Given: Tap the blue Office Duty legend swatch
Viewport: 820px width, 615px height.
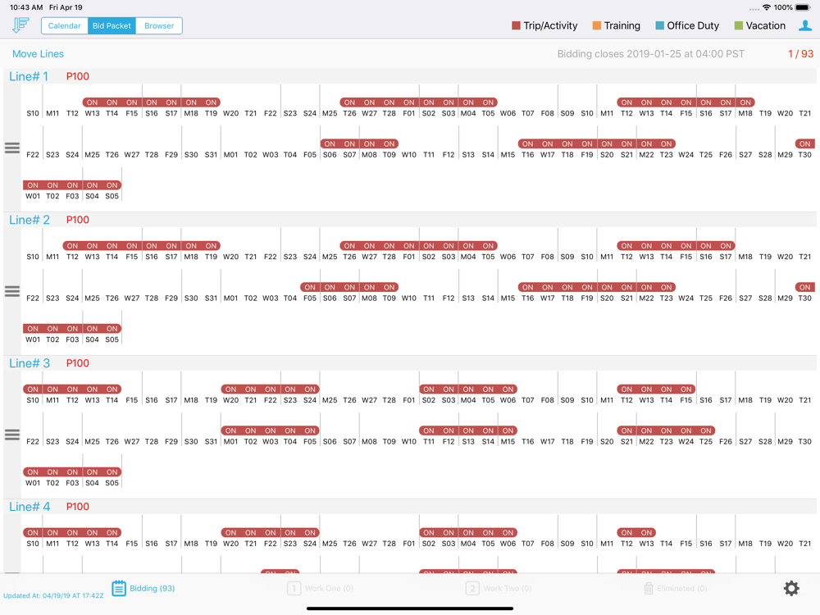Looking at the screenshot, I should pos(659,25).
